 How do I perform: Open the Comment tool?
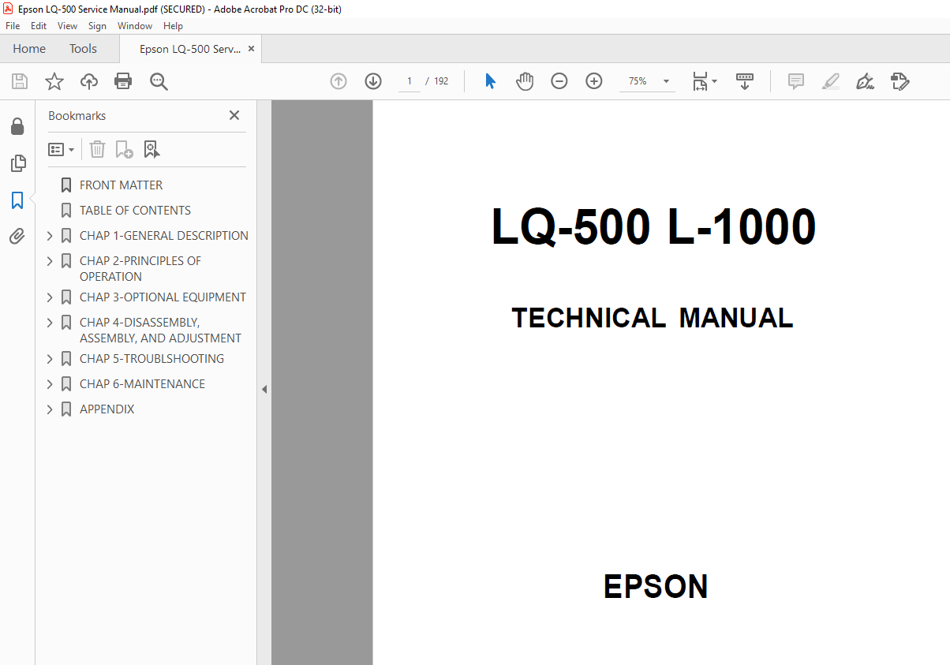795,80
